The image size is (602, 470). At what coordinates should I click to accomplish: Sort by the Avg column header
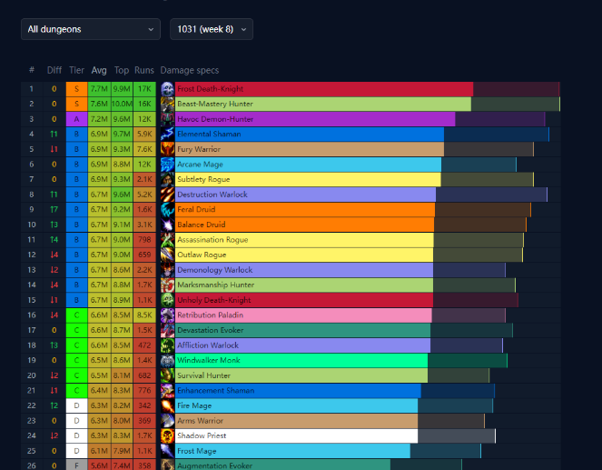99,70
